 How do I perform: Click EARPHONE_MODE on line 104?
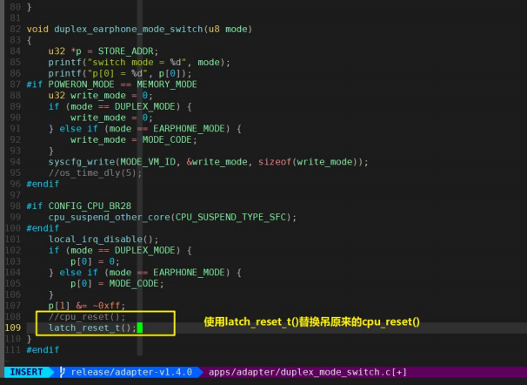pyautogui.click(x=189, y=273)
